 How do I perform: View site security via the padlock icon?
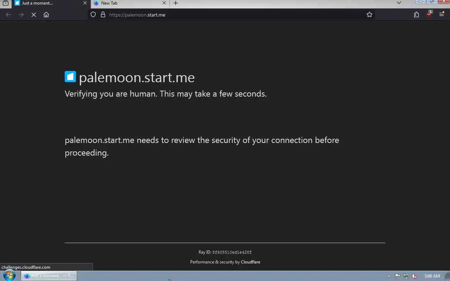103,15
